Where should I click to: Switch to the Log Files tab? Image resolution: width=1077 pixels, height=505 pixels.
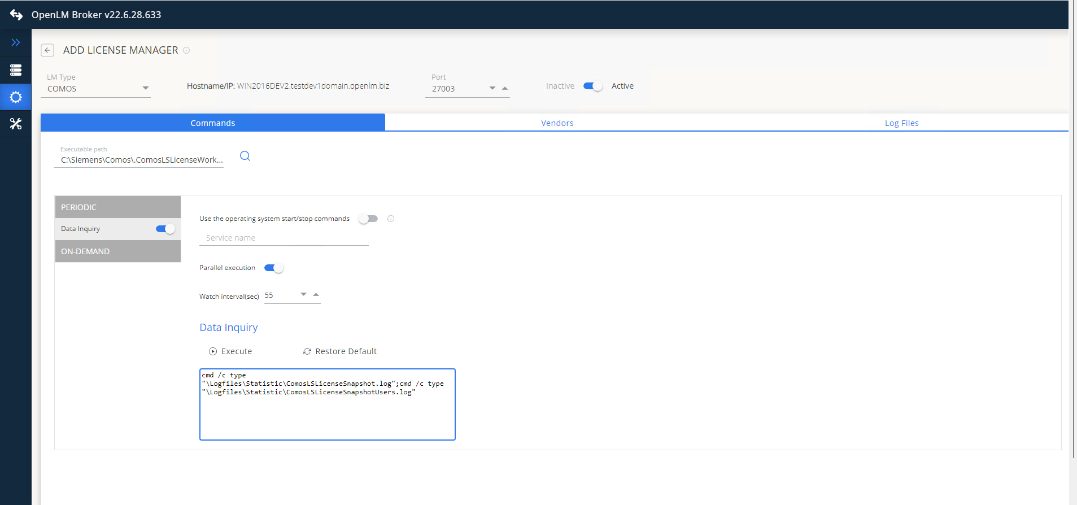tap(901, 123)
